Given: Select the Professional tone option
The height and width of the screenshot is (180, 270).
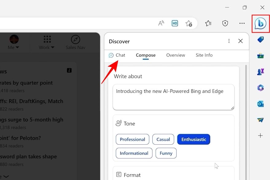Looking at the screenshot, I should (x=132, y=139).
